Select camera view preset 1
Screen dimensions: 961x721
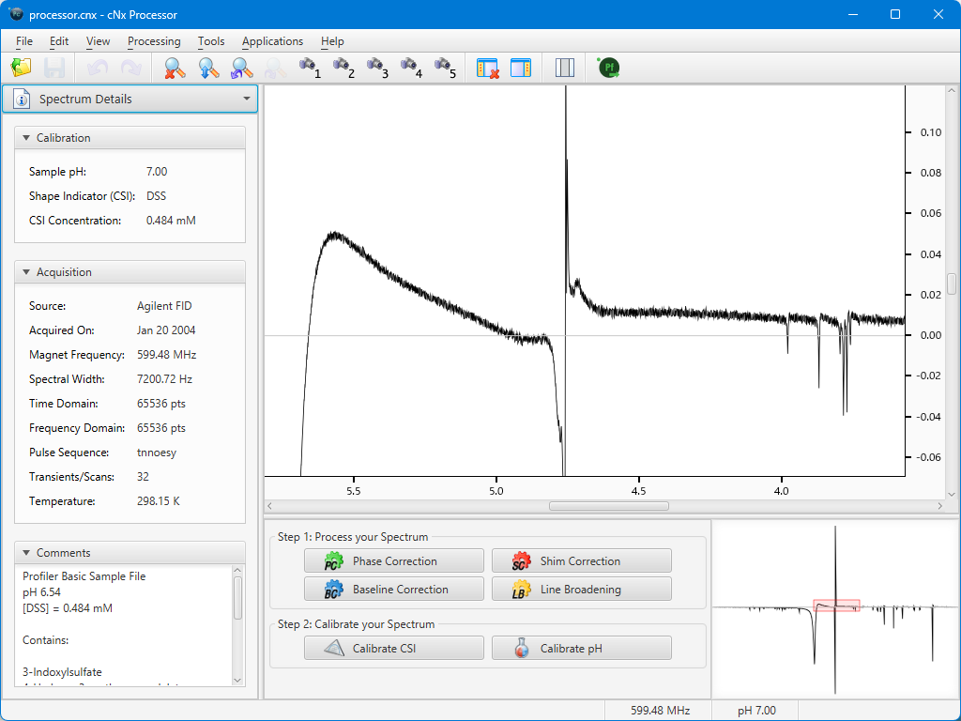point(309,68)
